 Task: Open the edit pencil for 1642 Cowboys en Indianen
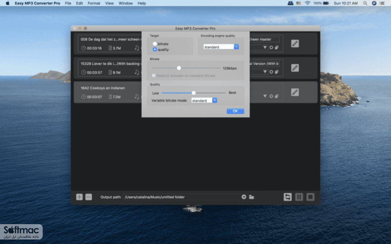click(x=295, y=92)
